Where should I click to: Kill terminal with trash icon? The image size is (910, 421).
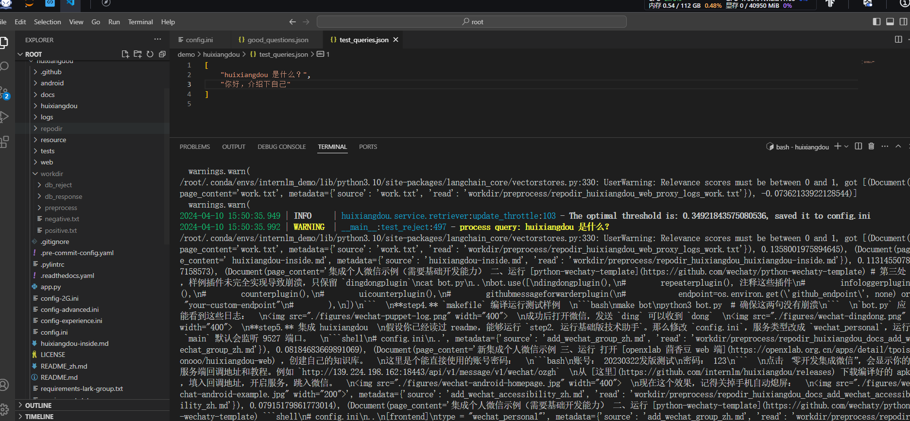[x=871, y=146]
